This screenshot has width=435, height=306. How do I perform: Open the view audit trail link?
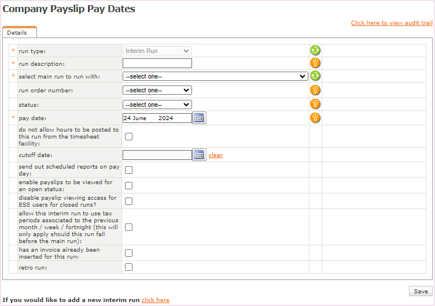click(391, 23)
